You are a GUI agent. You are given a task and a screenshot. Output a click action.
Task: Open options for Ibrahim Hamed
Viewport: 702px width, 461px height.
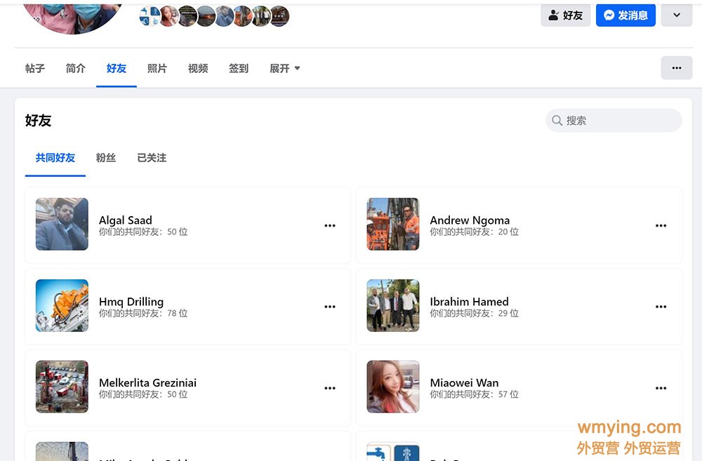[661, 307]
